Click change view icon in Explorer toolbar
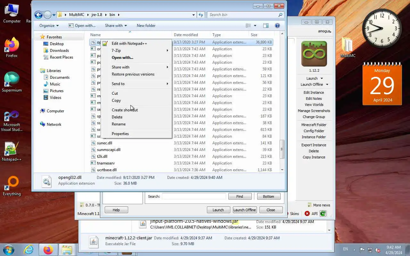The width and height of the screenshot is (410, 256). (x=248, y=26)
